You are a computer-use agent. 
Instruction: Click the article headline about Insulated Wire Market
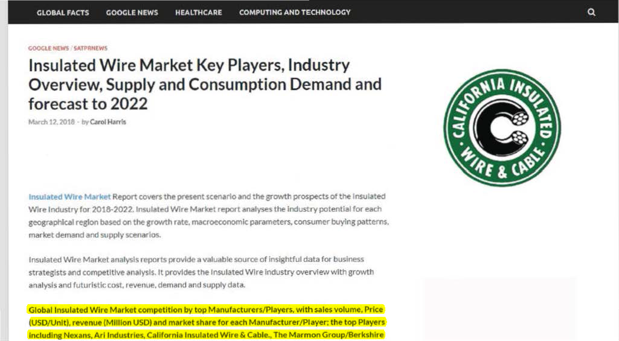click(x=205, y=84)
